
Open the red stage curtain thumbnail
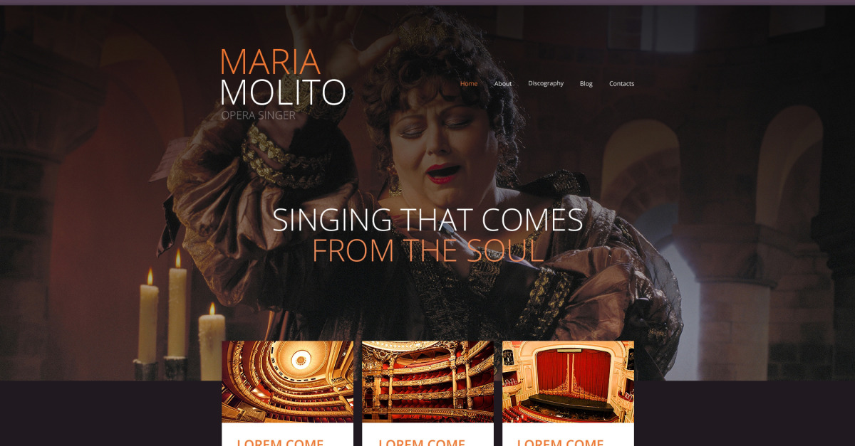tap(568, 382)
